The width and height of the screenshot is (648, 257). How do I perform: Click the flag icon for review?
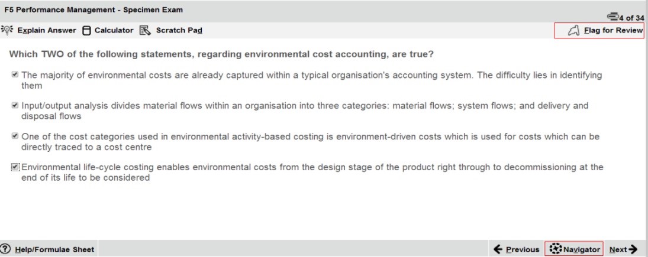tap(573, 31)
